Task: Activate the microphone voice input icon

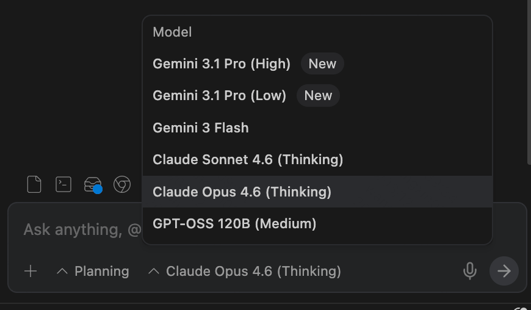Action: [469, 271]
